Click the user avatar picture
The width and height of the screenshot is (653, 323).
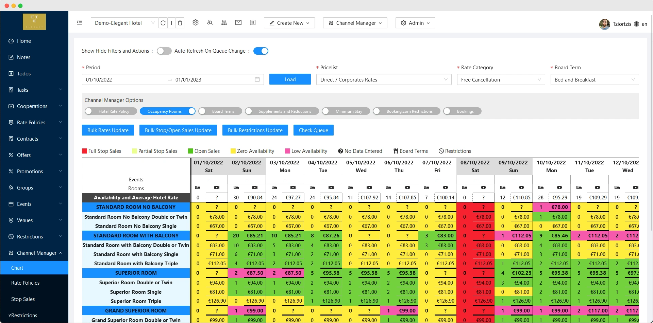coord(605,24)
